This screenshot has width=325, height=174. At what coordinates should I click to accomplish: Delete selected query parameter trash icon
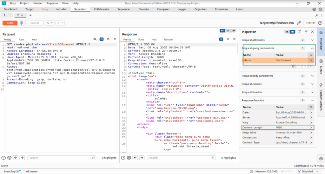click(293, 66)
